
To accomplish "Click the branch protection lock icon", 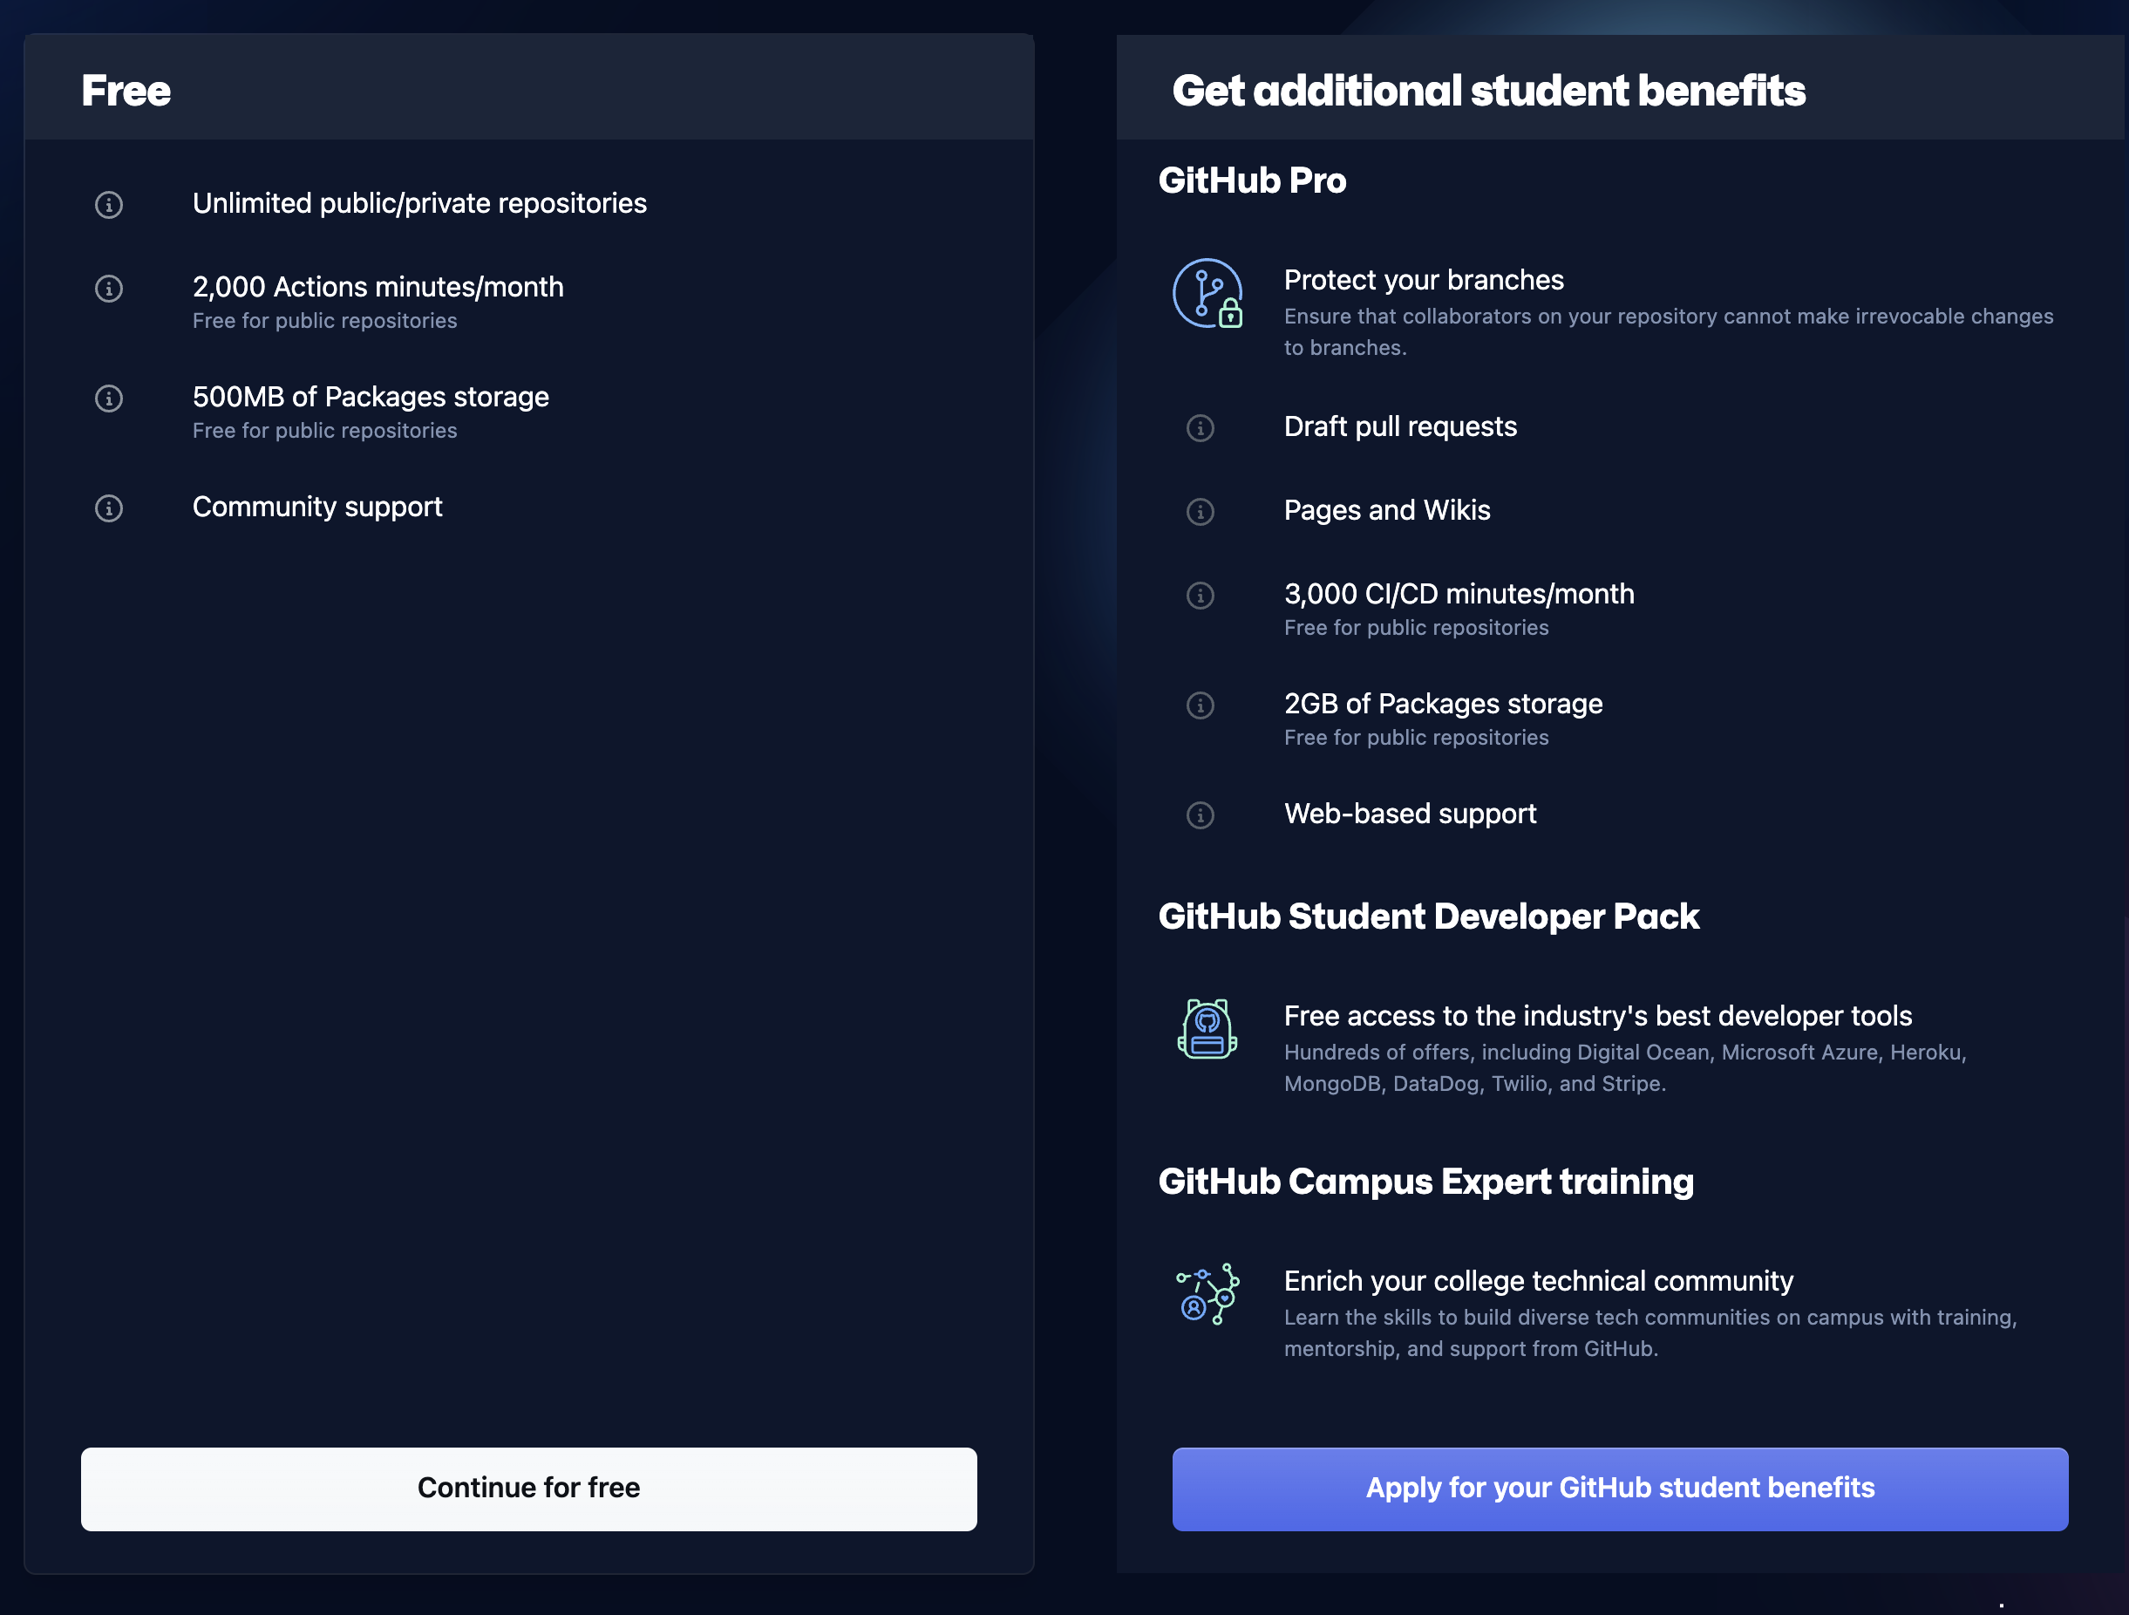I will tap(1207, 294).
